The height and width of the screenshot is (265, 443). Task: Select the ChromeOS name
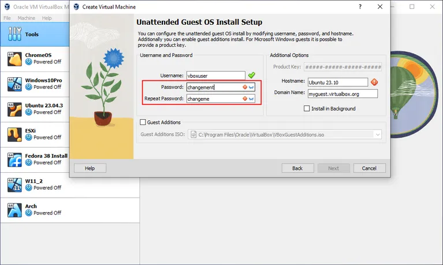39,55
